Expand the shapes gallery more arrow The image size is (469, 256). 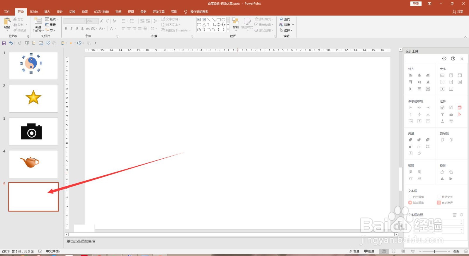click(228, 30)
